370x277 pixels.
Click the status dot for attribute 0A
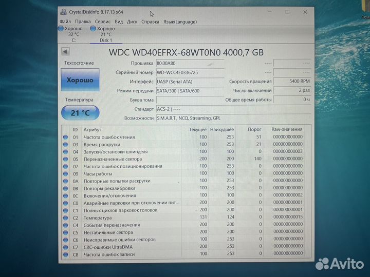click(66, 181)
